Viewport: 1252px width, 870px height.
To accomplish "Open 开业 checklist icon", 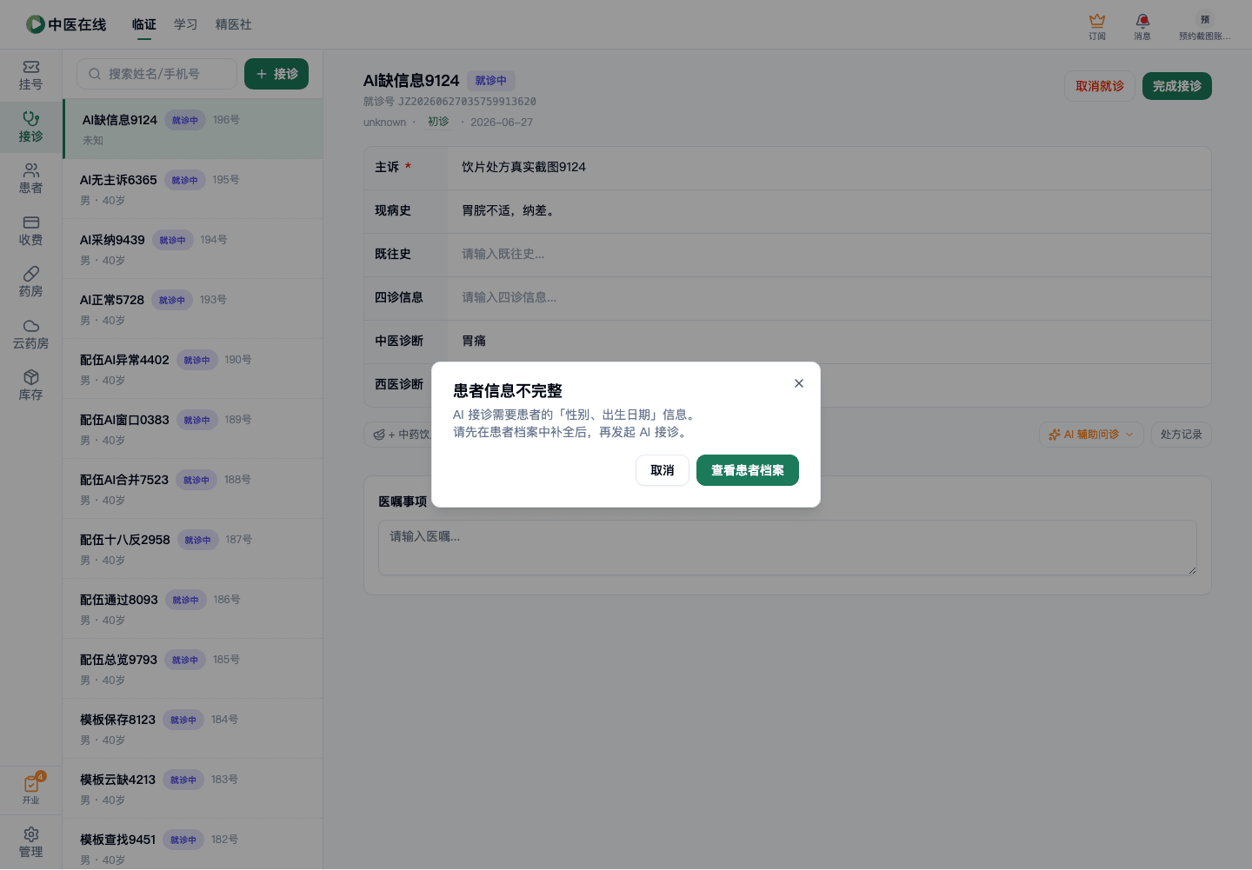I will coord(31,789).
